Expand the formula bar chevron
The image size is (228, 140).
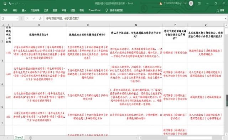[226, 18]
